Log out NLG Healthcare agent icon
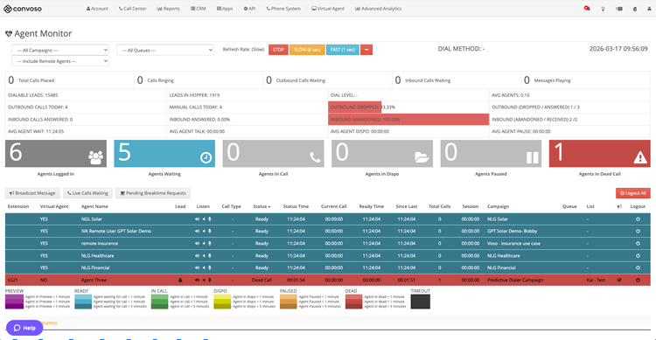The image size is (656, 340). (x=638, y=255)
